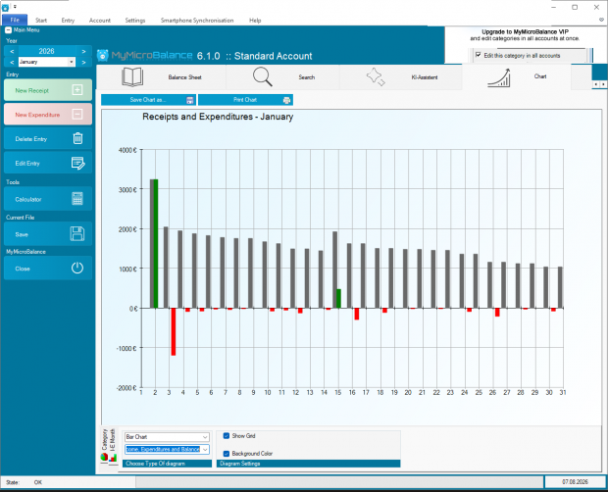Click the Delete Entry button label
This screenshot has width=608, height=492.
[30, 139]
